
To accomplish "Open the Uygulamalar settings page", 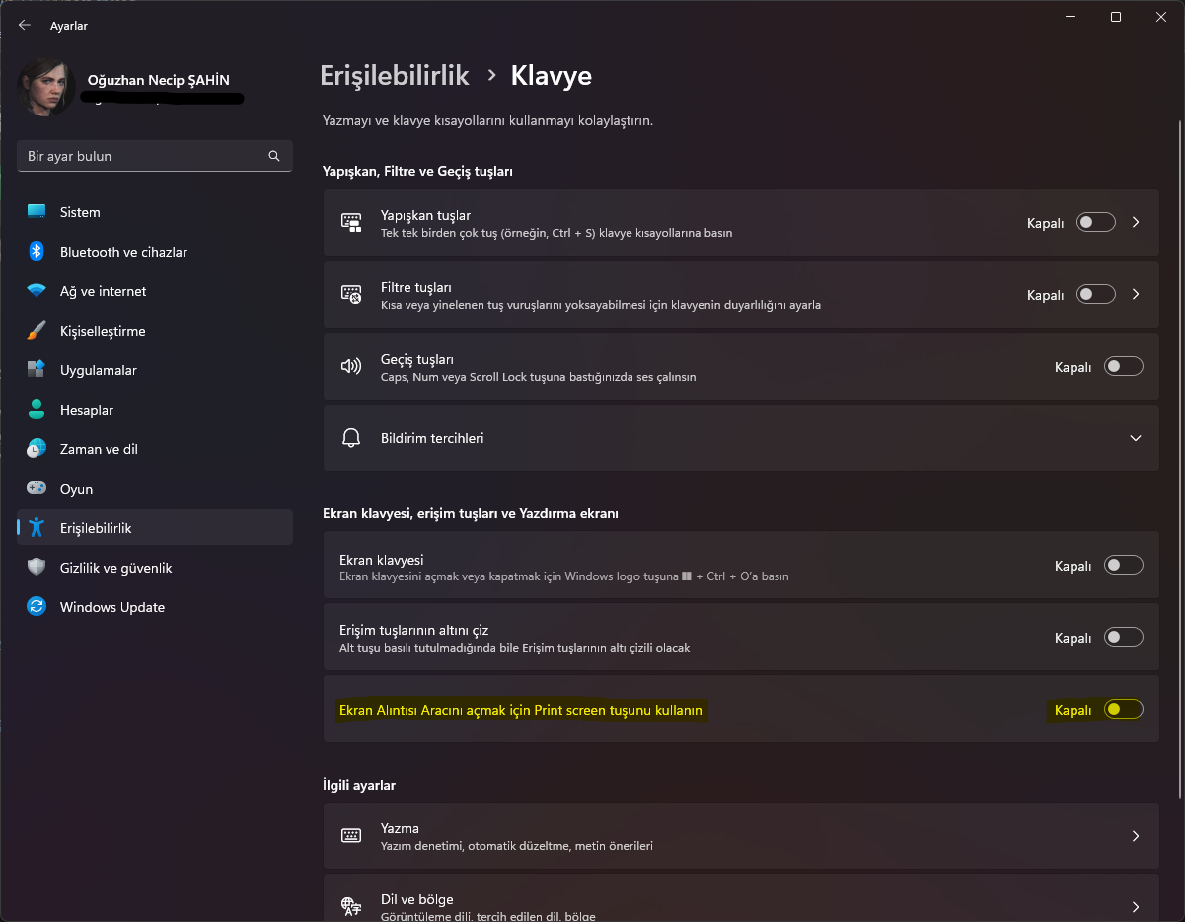I will pos(98,370).
